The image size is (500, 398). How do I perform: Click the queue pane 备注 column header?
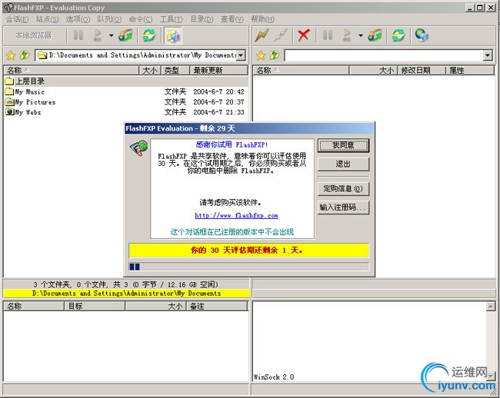point(217,306)
